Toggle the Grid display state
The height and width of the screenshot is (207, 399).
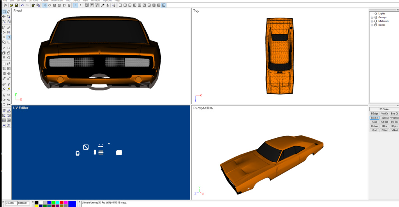[374, 130]
